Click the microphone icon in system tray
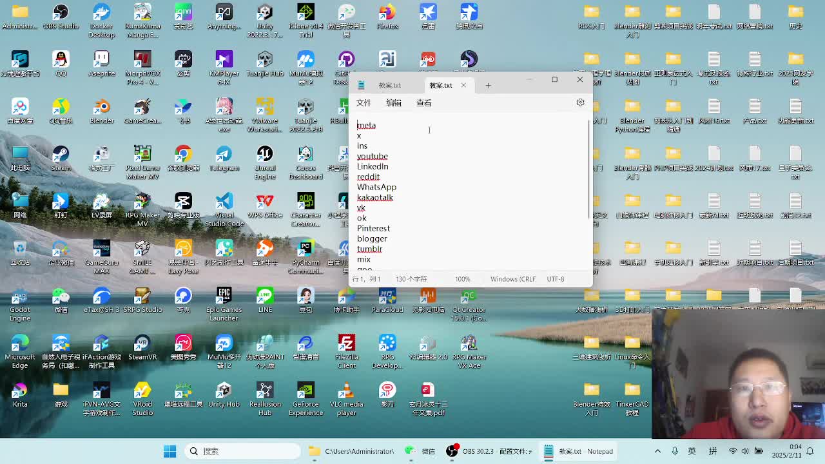Viewport: 825px width, 464px height. click(x=675, y=451)
